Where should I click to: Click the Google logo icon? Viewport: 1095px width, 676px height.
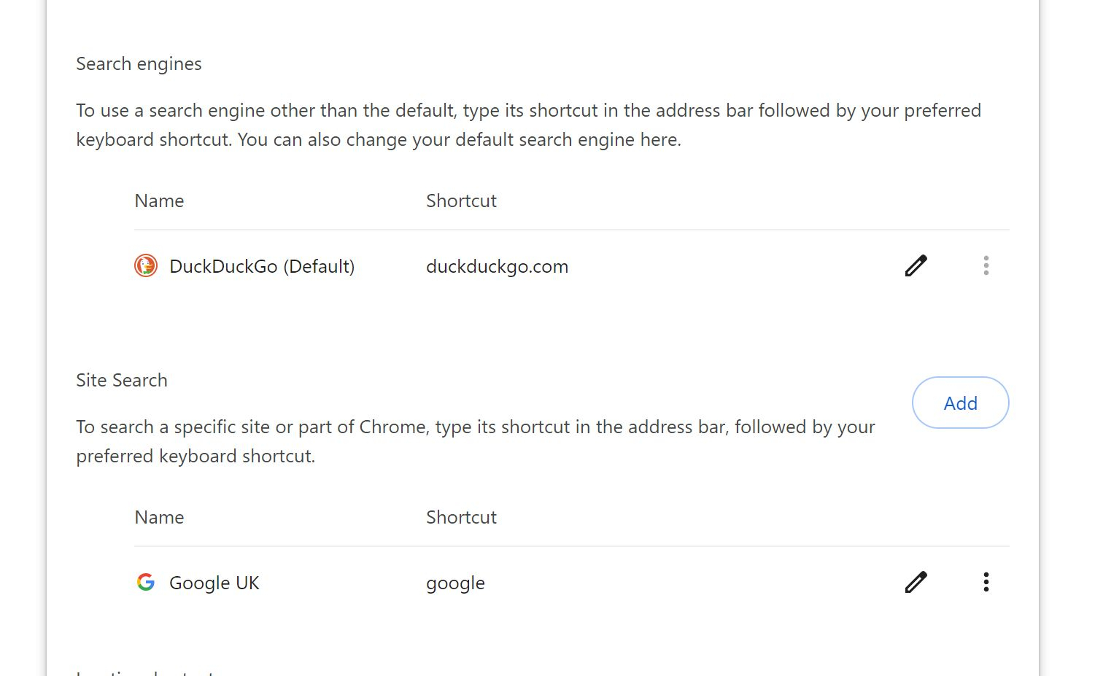click(146, 582)
